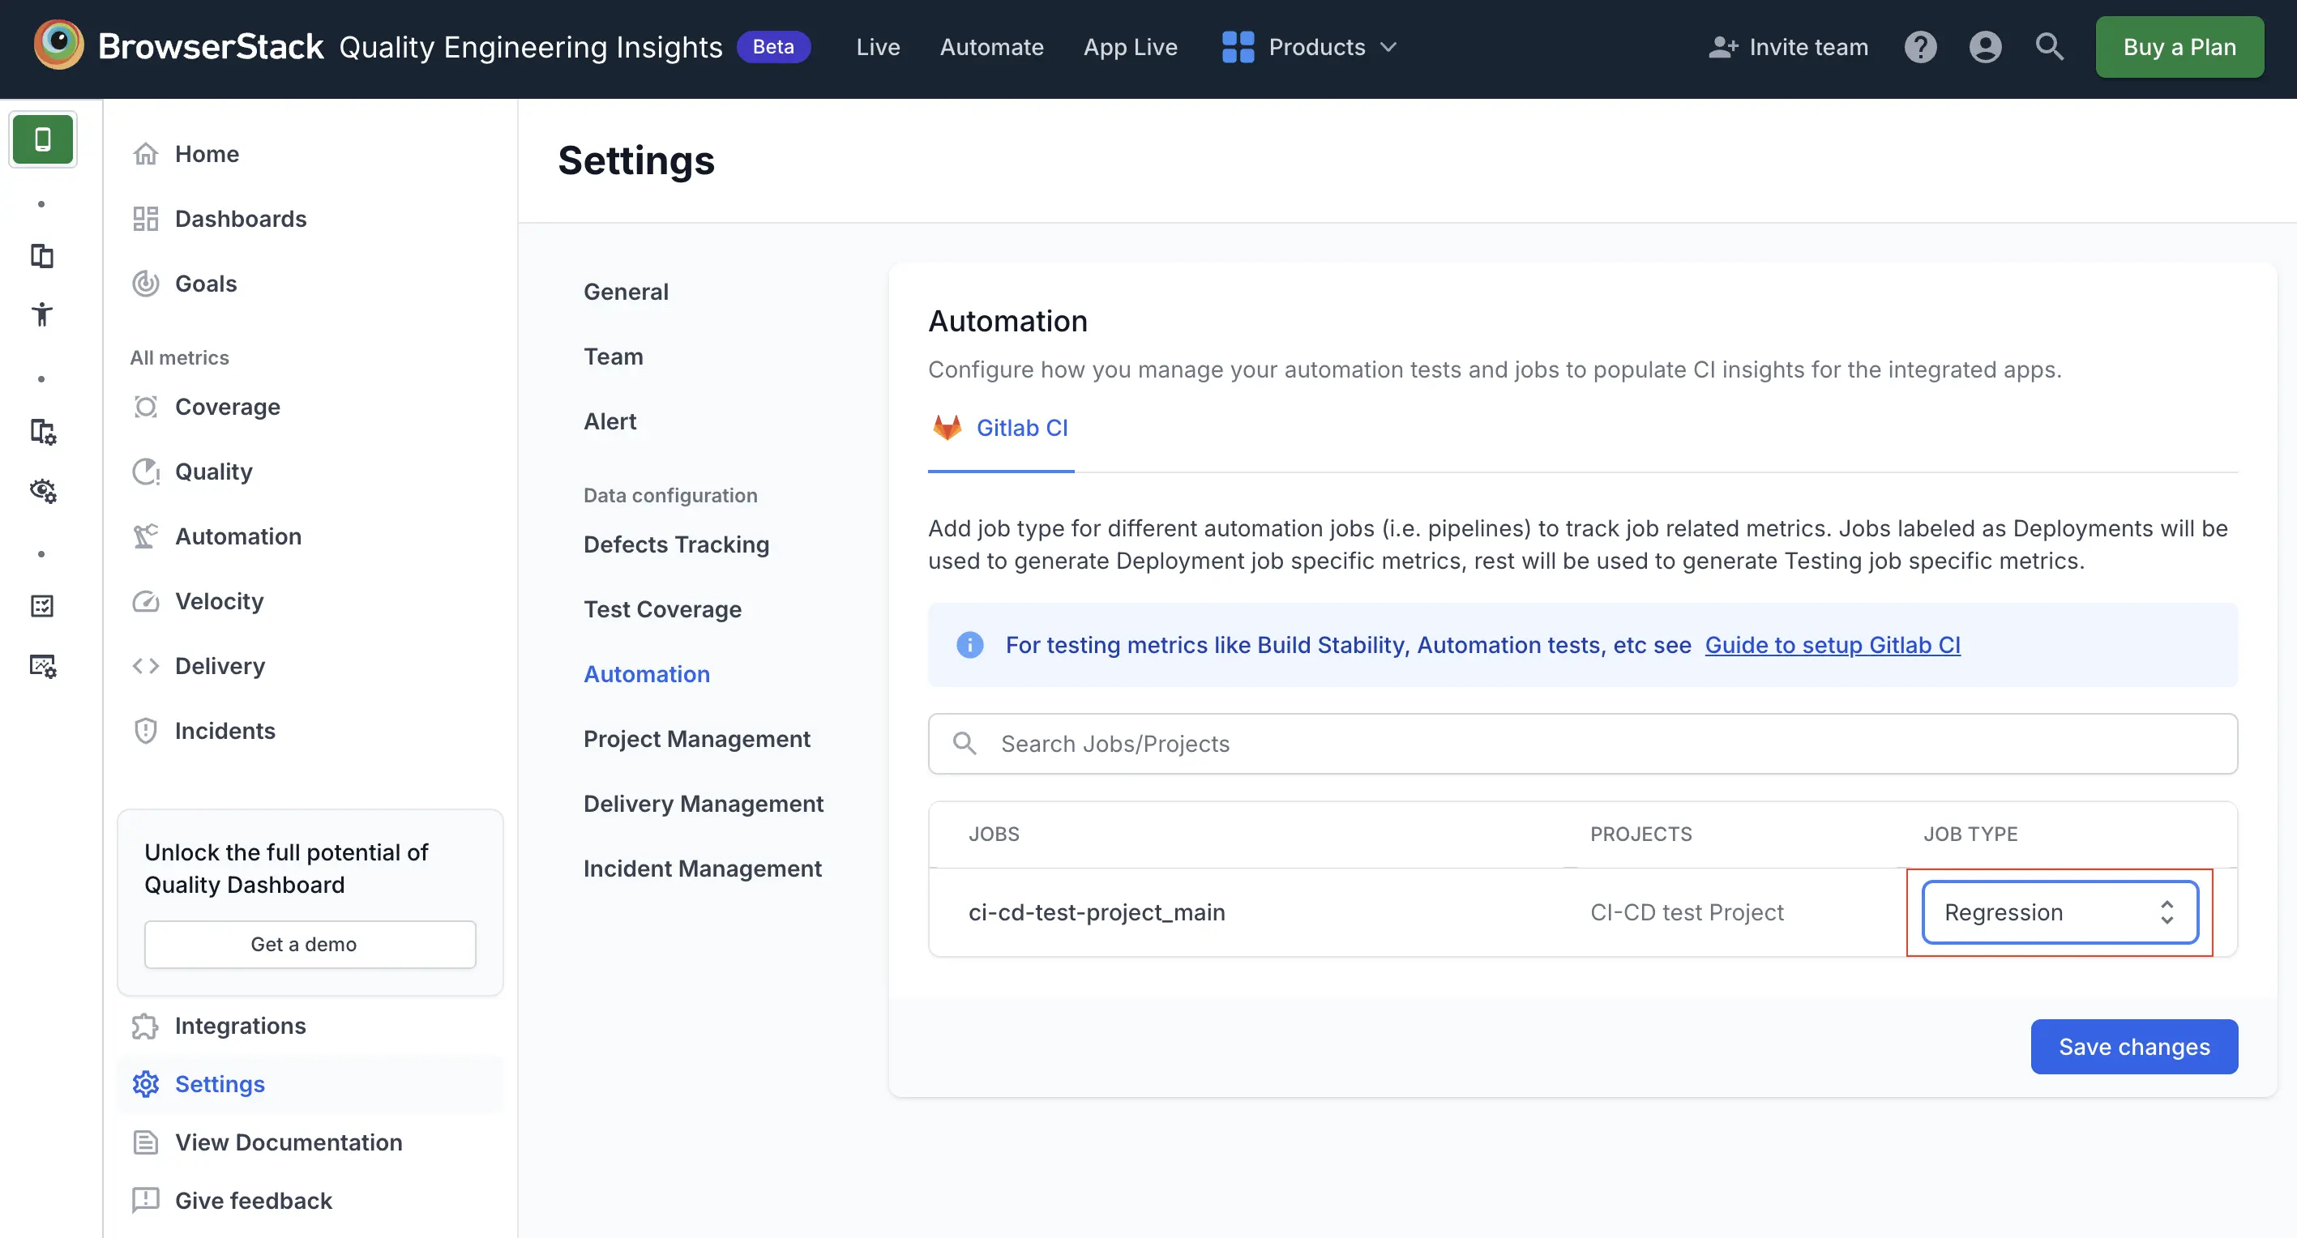Click the Integrations puzzle icon
The image size is (2297, 1238).
point(145,1026)
